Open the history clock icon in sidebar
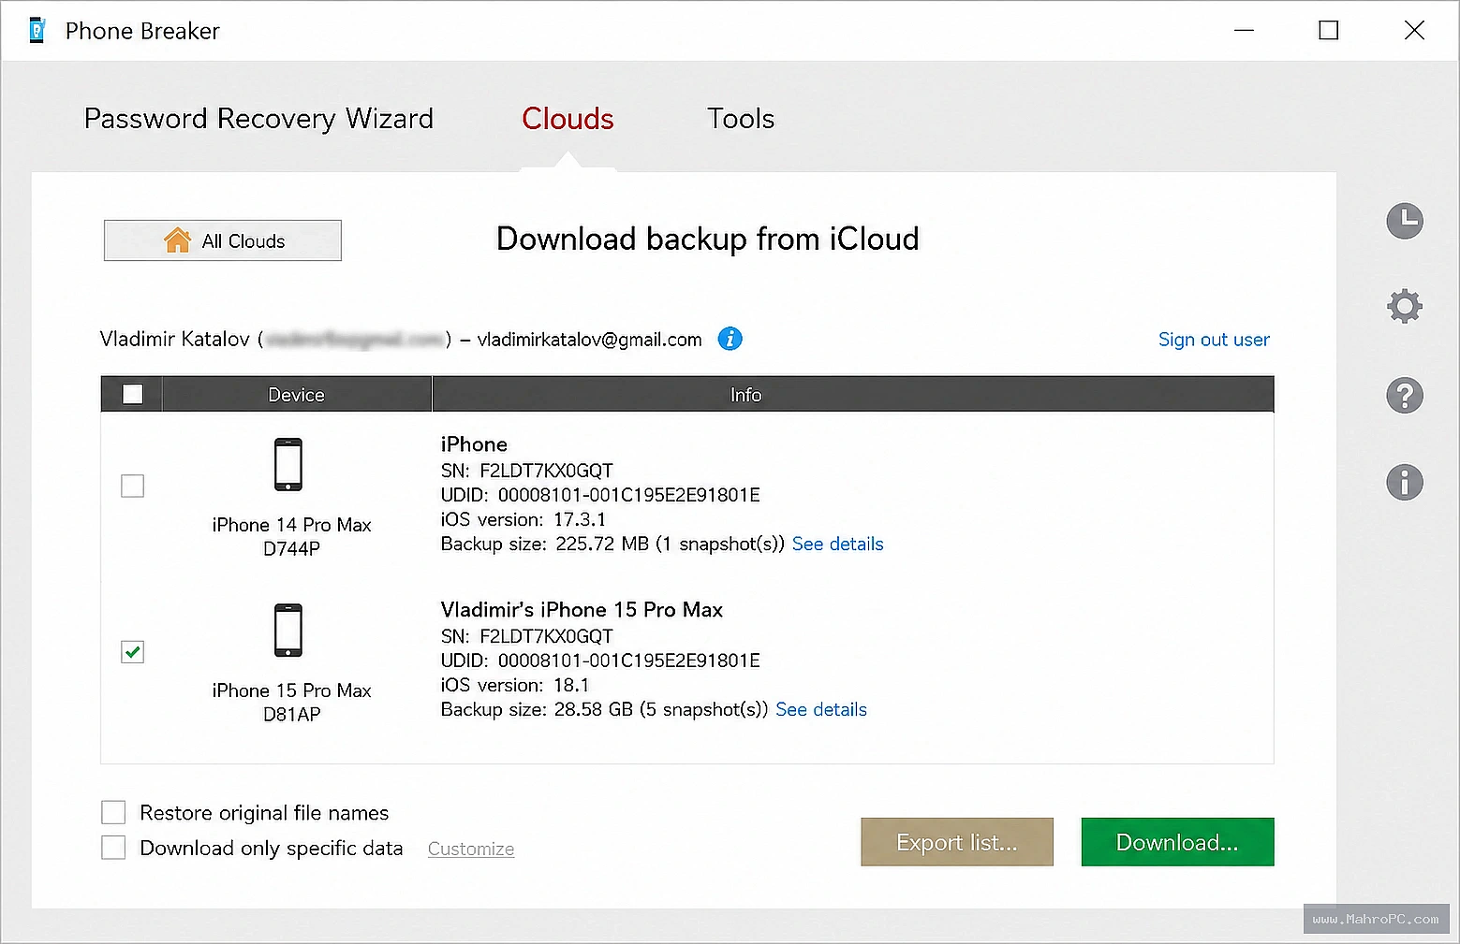1460x944 pixels. click(1404, 221)
